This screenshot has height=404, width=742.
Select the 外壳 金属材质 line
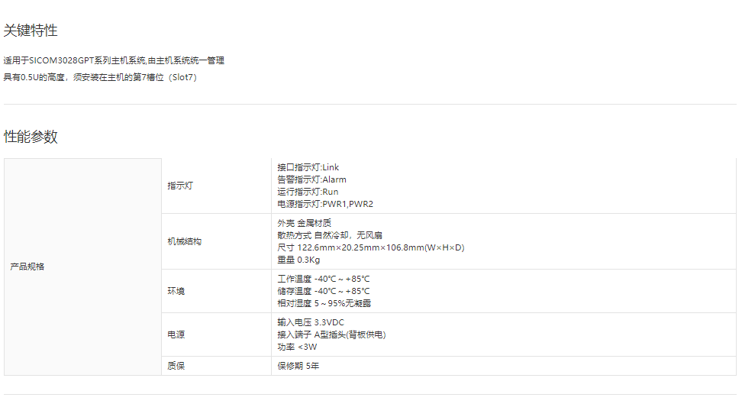(x=304, y=223)
